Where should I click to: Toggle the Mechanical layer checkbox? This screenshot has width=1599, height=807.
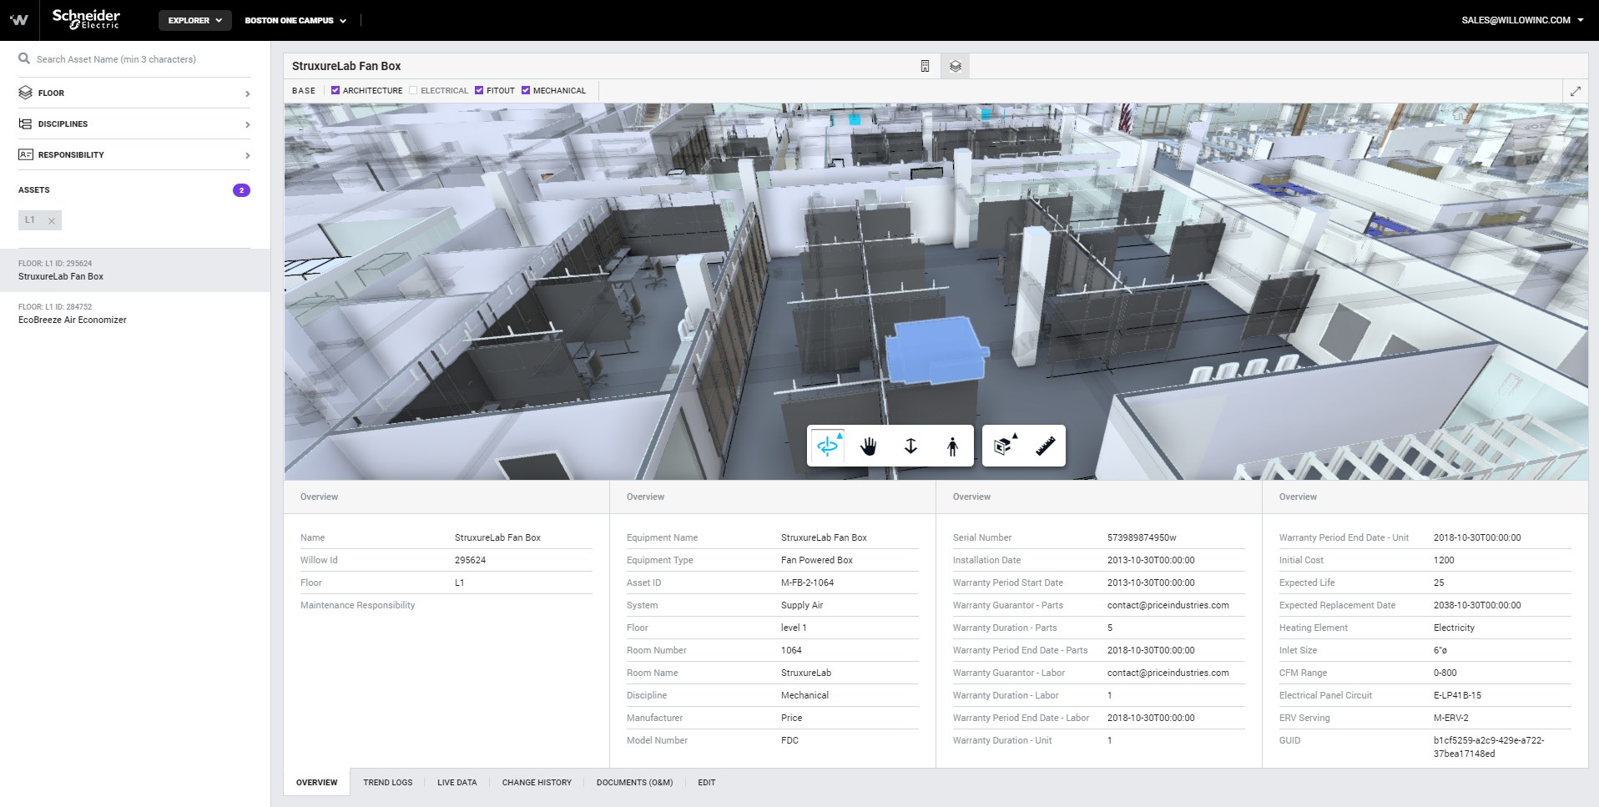pyautogui.click(x=526, y=90)
